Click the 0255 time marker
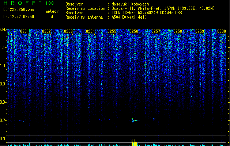The height and width of the screenshot is (146, 230). 112,31
